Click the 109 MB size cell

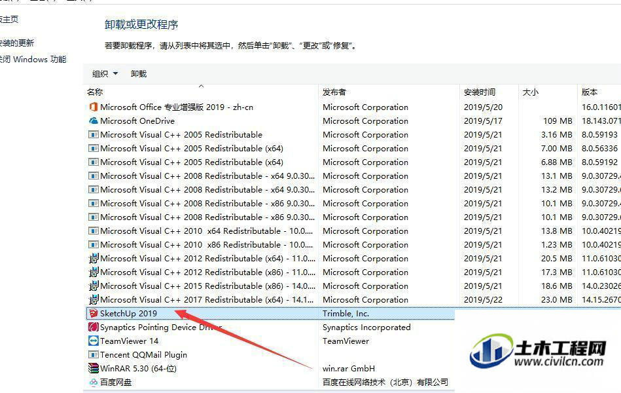558,121
